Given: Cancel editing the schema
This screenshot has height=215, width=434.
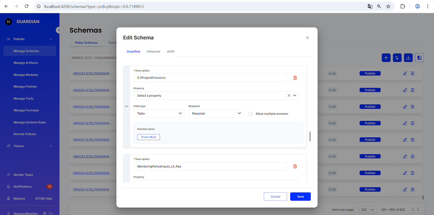Looking at the screenshot, I should pos(275,197).
